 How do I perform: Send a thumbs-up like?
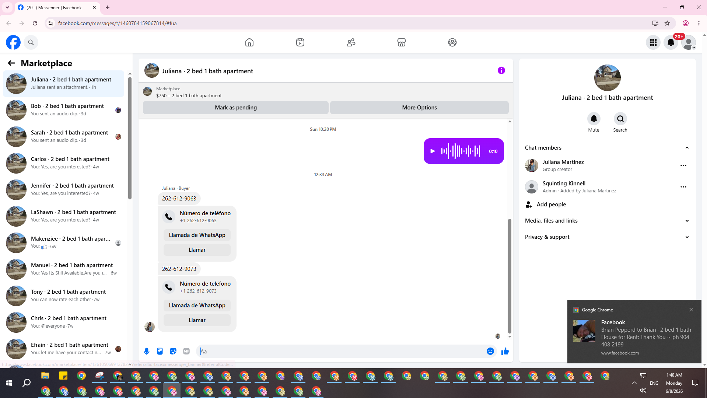pos(505,351)
